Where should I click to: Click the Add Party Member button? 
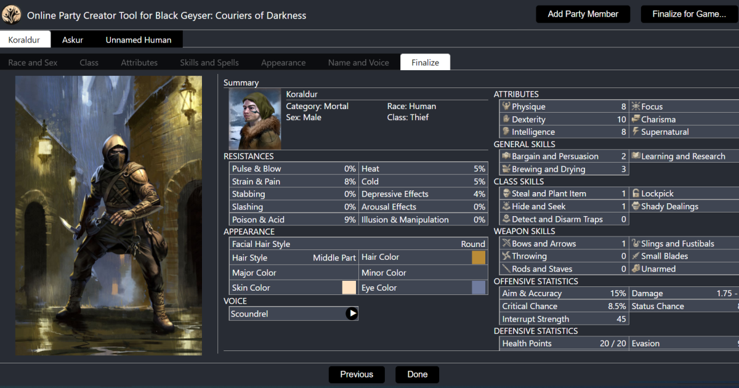(x=583, y=14)
